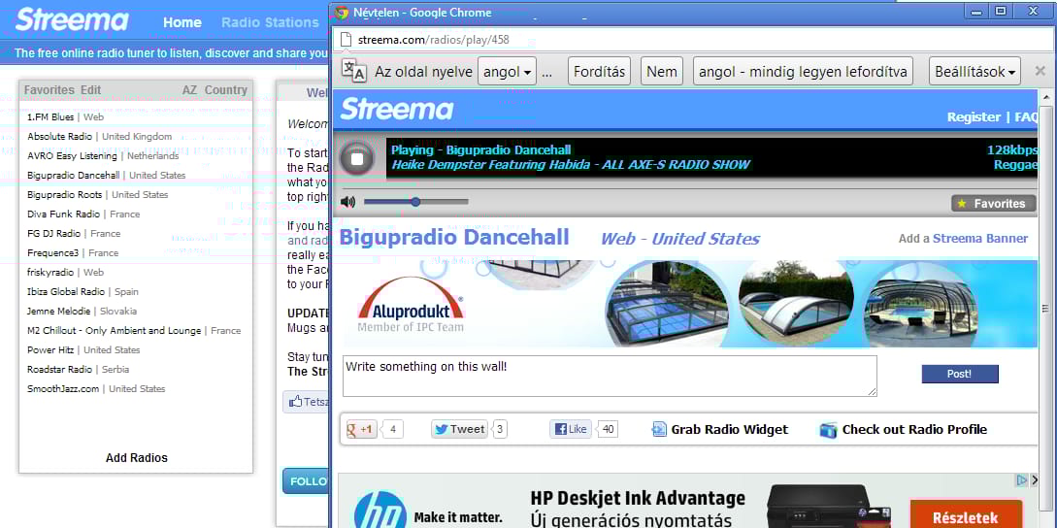Sort the favorites by AZ

(x=190, y=89)
